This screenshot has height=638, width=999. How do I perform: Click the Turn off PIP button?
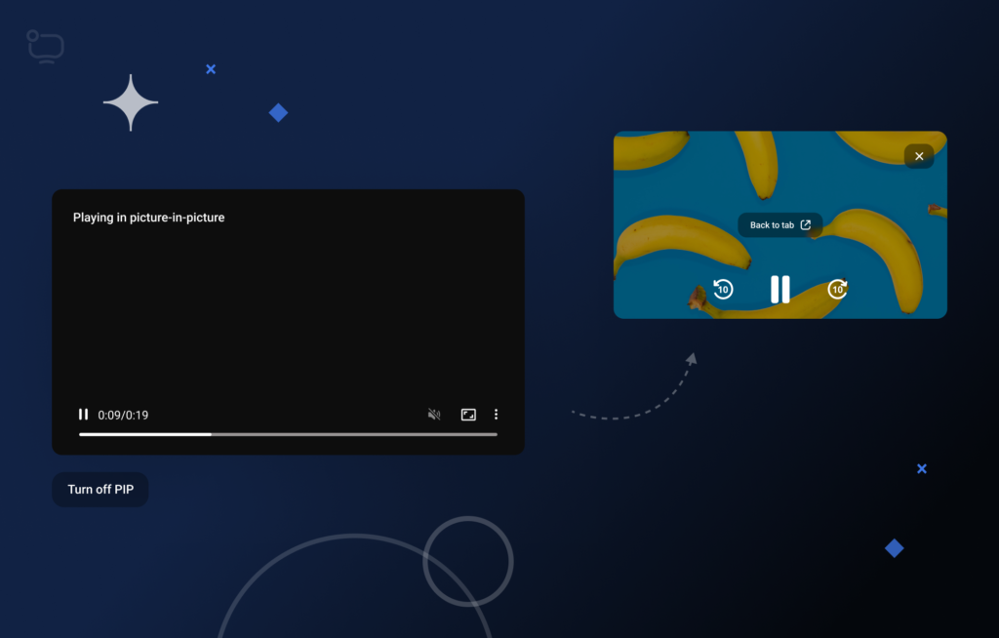pos(100,490)
